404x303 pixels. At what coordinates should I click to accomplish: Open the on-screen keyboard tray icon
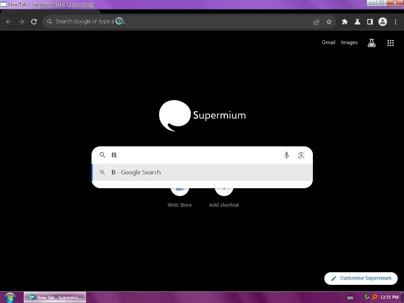350,298
